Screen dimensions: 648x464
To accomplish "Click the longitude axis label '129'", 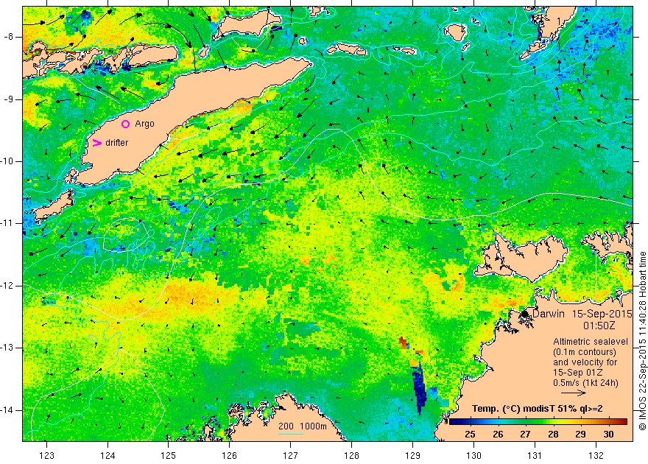I will pyautogui.click(x=412, y=455).
